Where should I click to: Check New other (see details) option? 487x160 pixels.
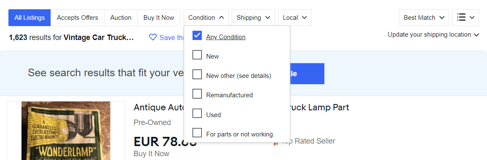(197, 74)
